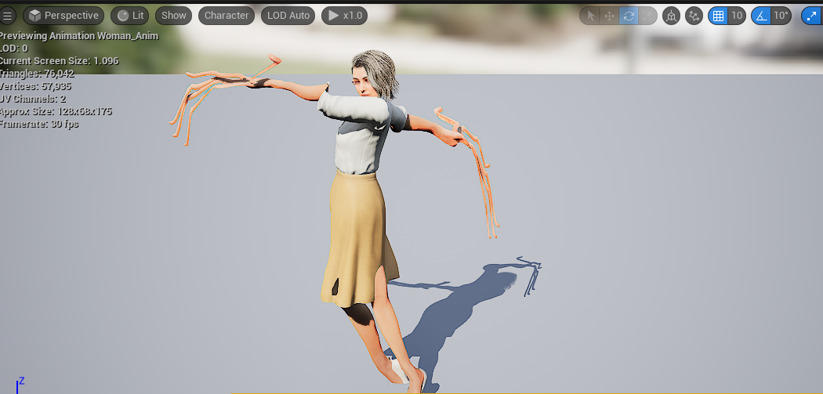823x394 pixels.
Task: Open the Perspective view mode dropdown
Action: (63, 16)
